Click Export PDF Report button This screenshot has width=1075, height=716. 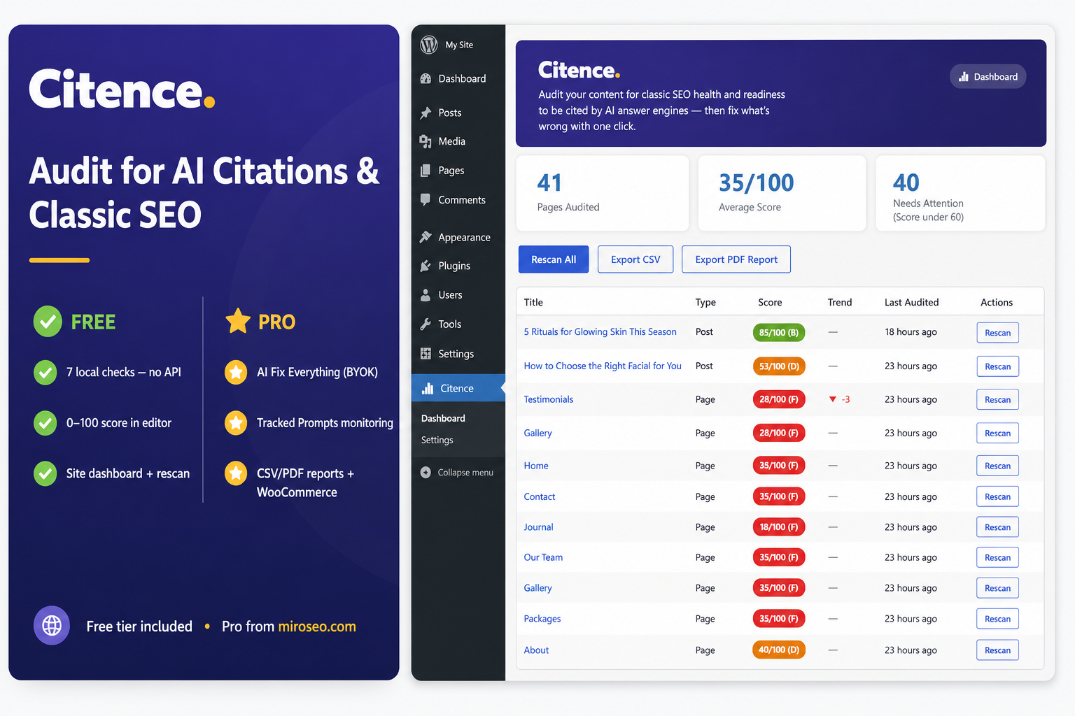point(736,259)
